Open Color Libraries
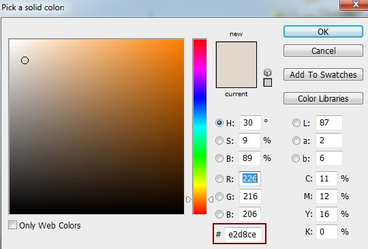Screen dimensions: 368x249 (x=323, y=98)
